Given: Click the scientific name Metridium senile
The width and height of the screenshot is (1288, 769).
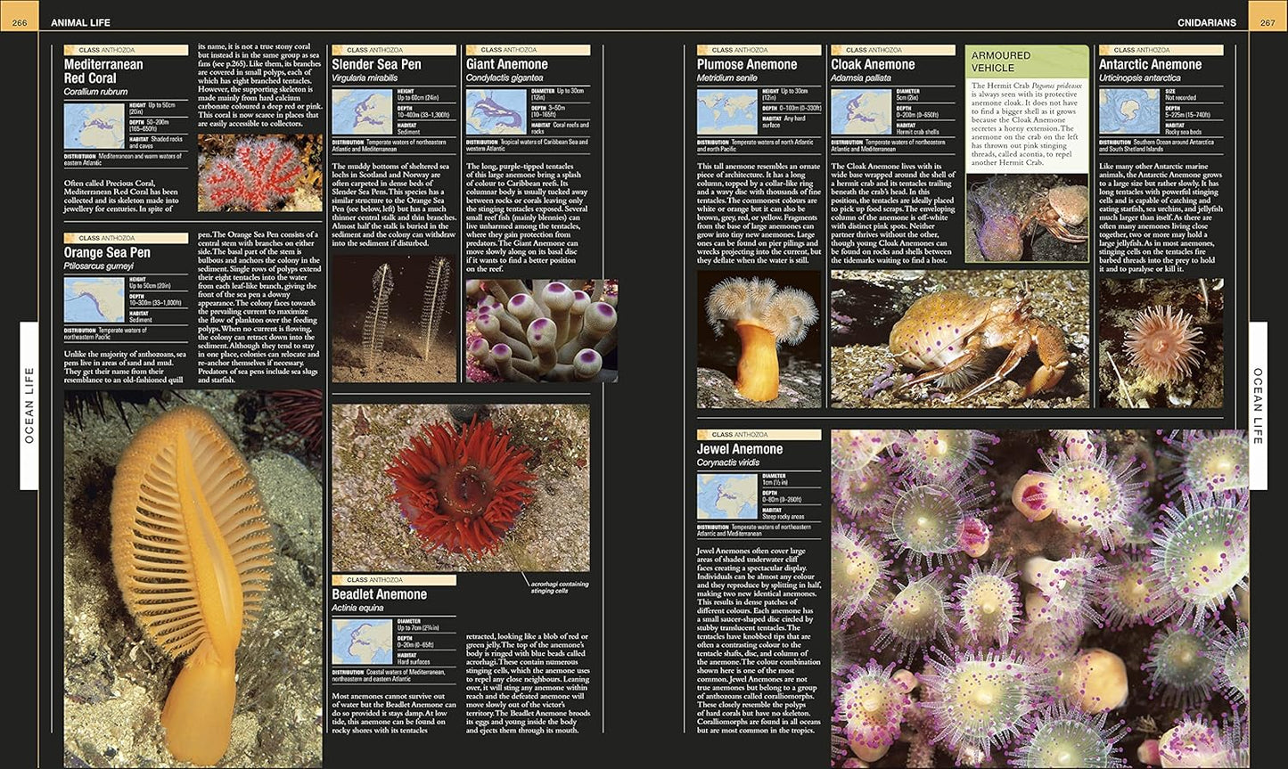Looking at the screenshot, I should click(x=726, y=78).
